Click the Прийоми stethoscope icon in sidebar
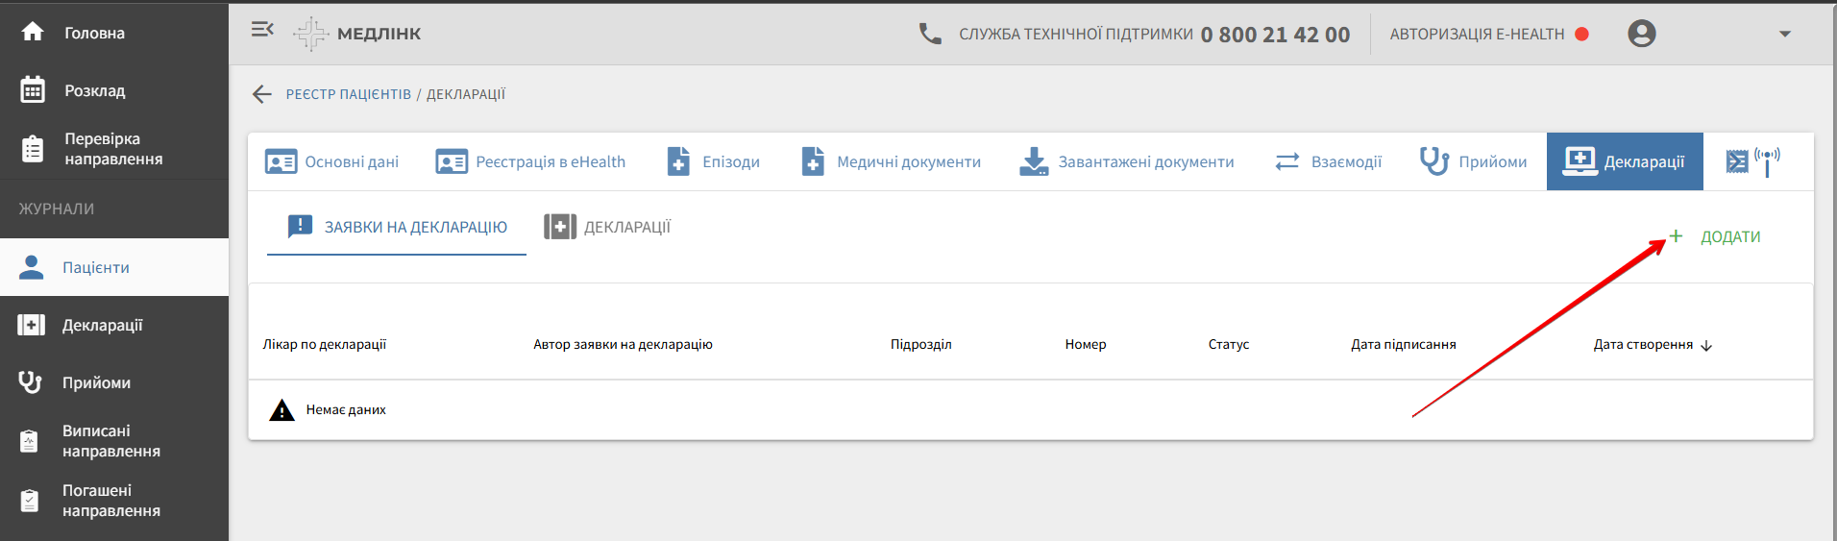This screenshot has width=1837, height=541. click(x=31, y=382)
